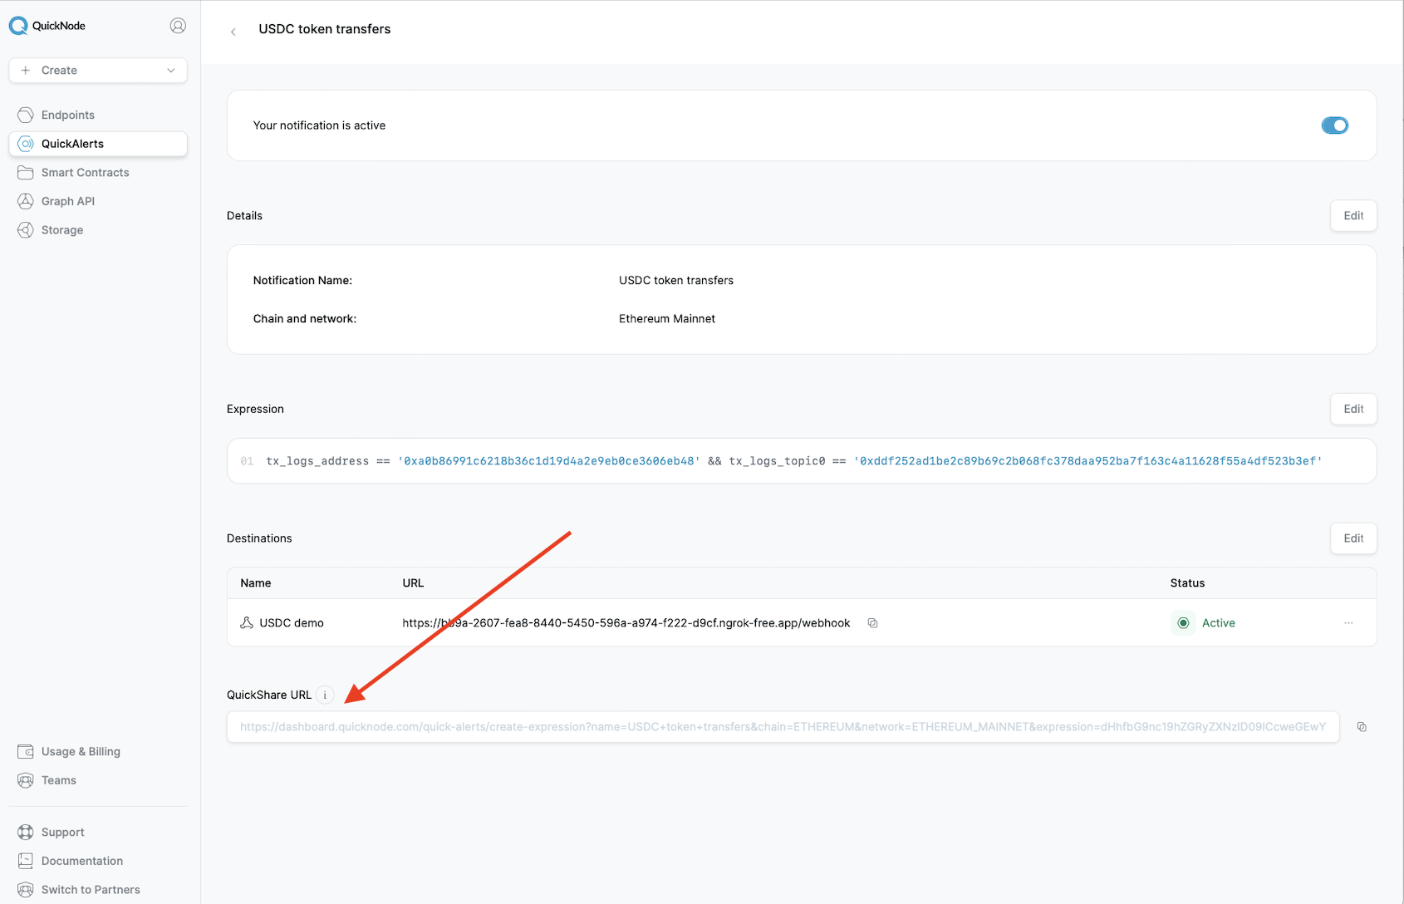Viewport: 1404px width, 904px height.
Task: Edit the Expression section
Action: click(1353, 410)
